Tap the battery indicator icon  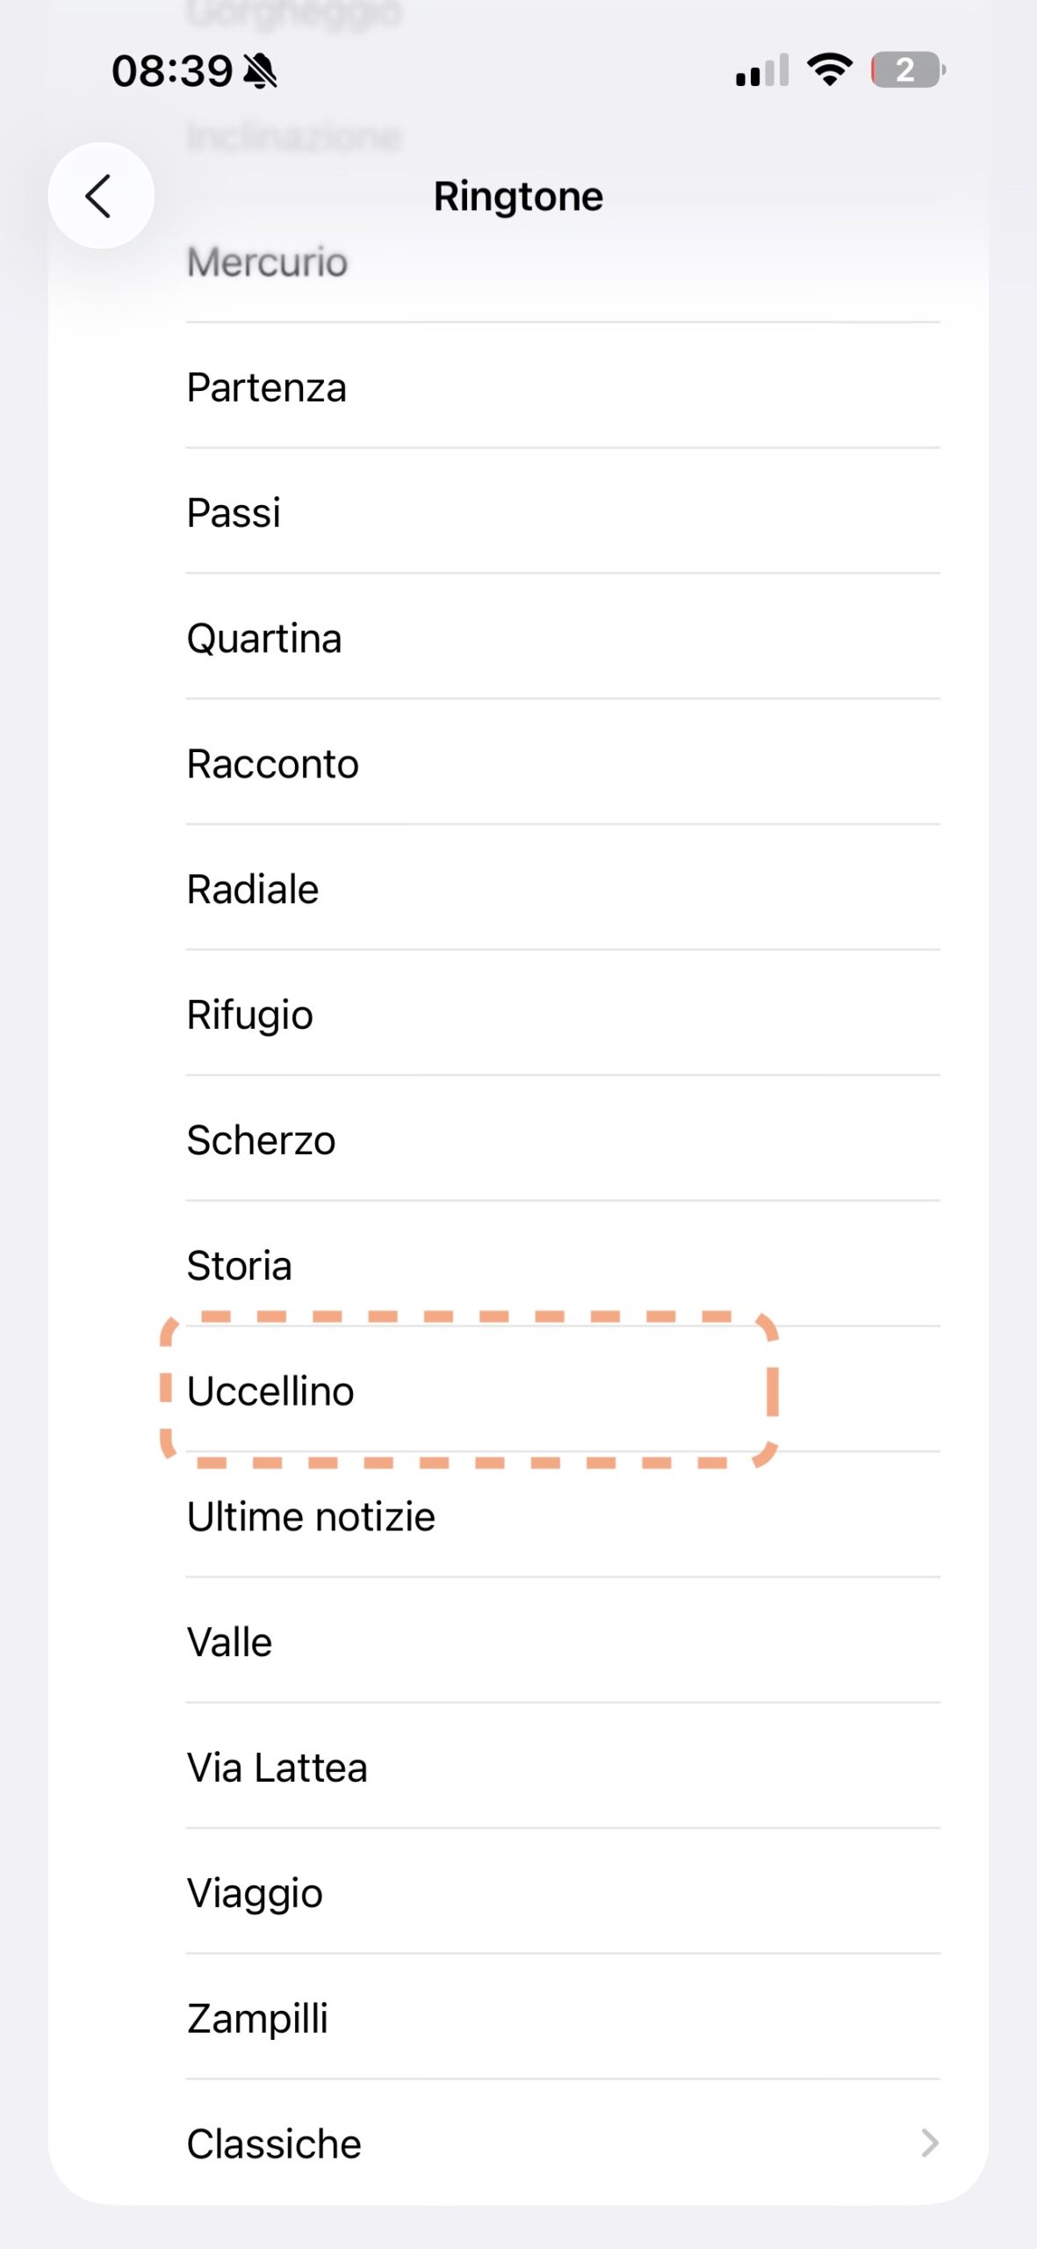coord(907,69)
